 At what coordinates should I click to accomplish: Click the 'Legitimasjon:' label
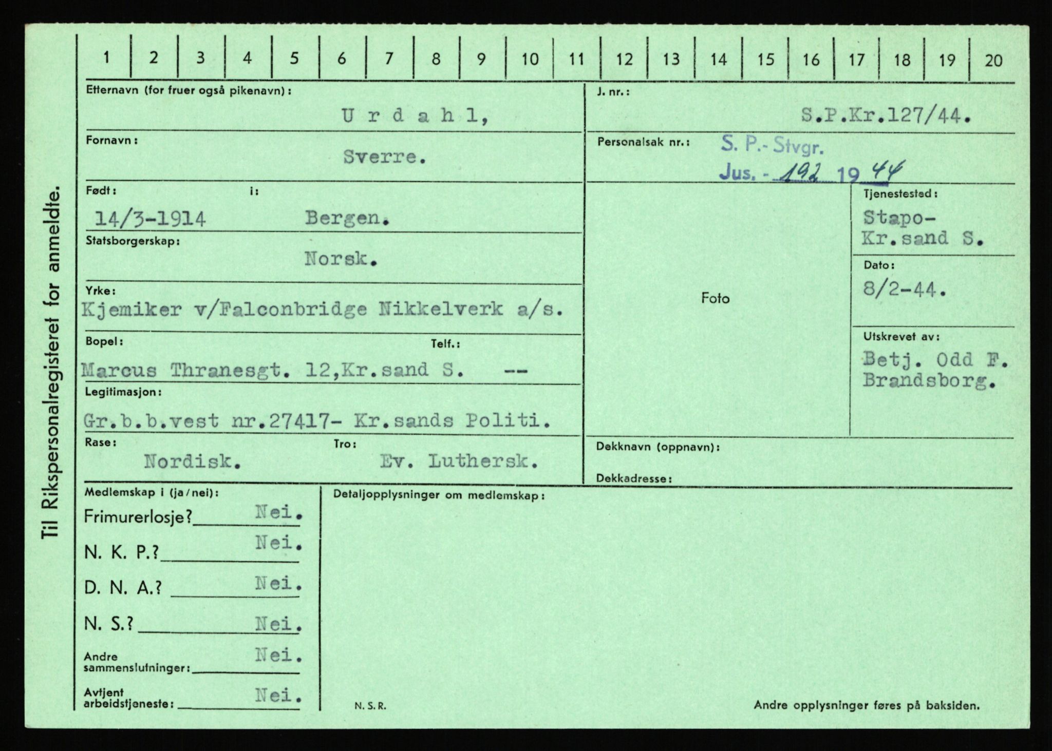click(123, 393)
